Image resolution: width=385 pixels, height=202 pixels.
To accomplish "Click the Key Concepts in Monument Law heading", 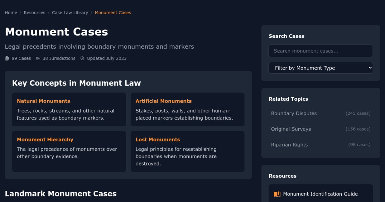I will pos(76,83).
